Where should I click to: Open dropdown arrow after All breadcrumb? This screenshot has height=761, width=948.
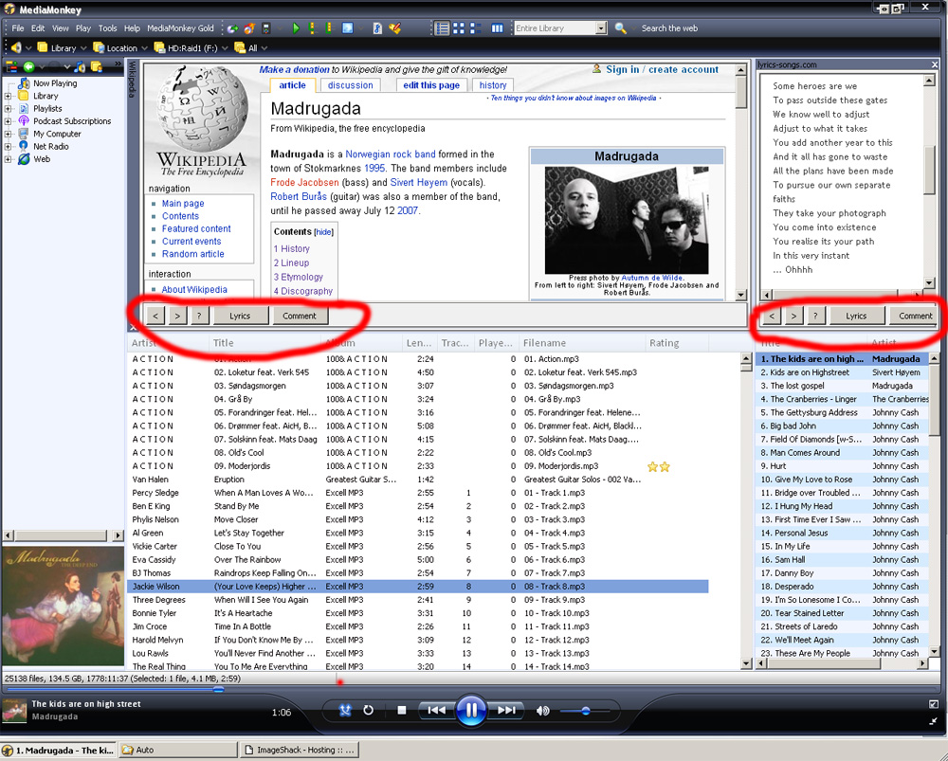(264, 47)
